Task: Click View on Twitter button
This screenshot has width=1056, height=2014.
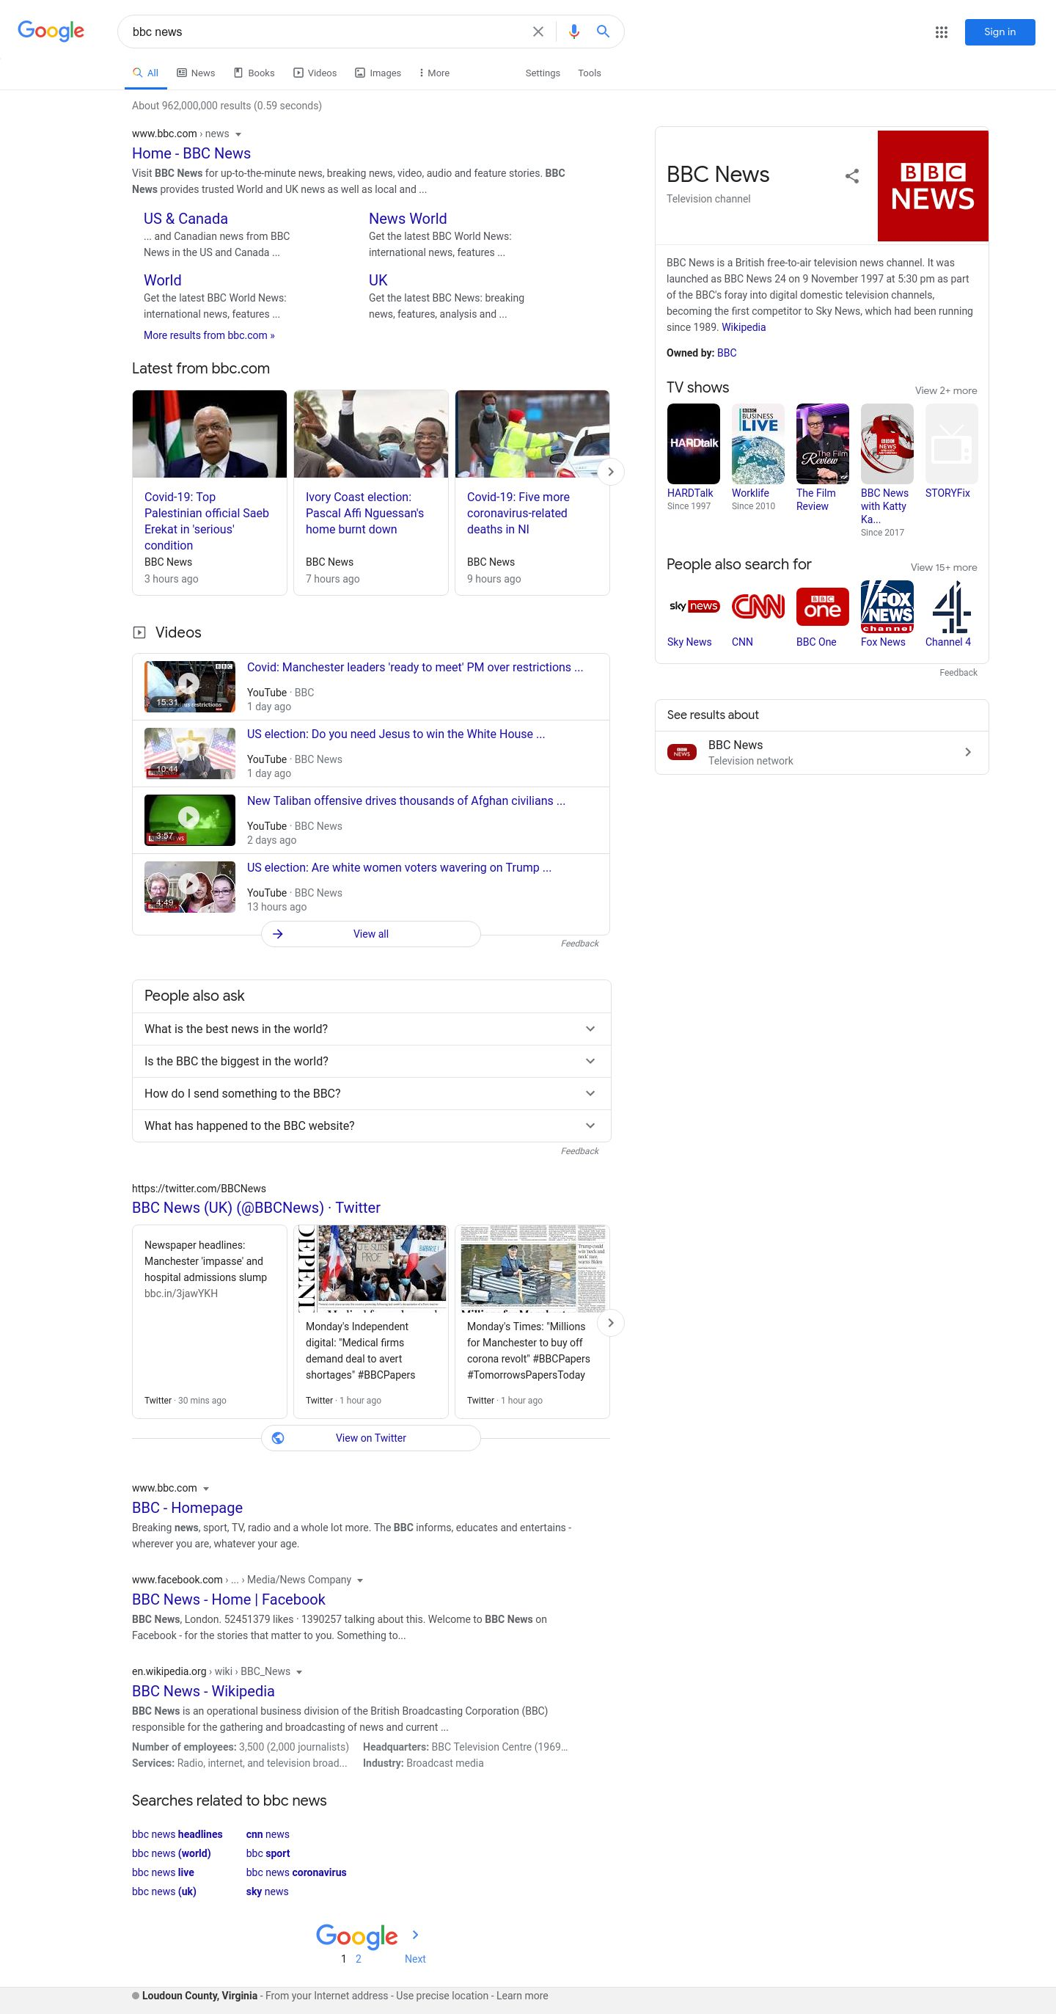Action: [x=370, y=1438]
